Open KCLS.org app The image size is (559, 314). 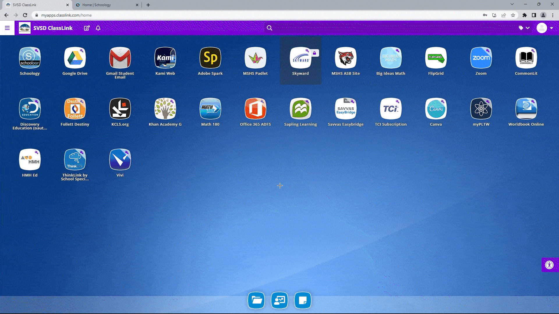coord(120,109)
